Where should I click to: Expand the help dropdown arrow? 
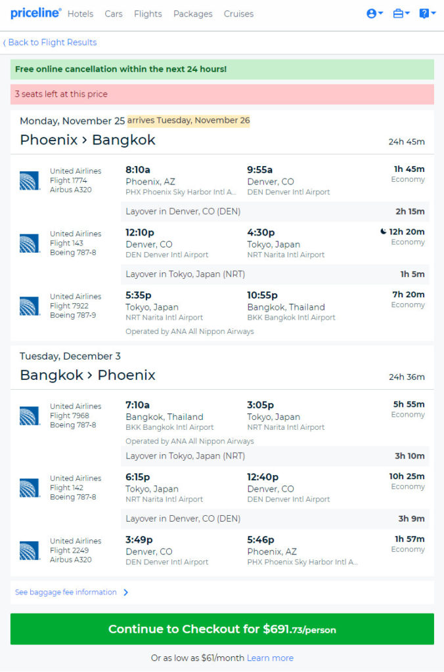pyautogui.click(x=433, y=13)
